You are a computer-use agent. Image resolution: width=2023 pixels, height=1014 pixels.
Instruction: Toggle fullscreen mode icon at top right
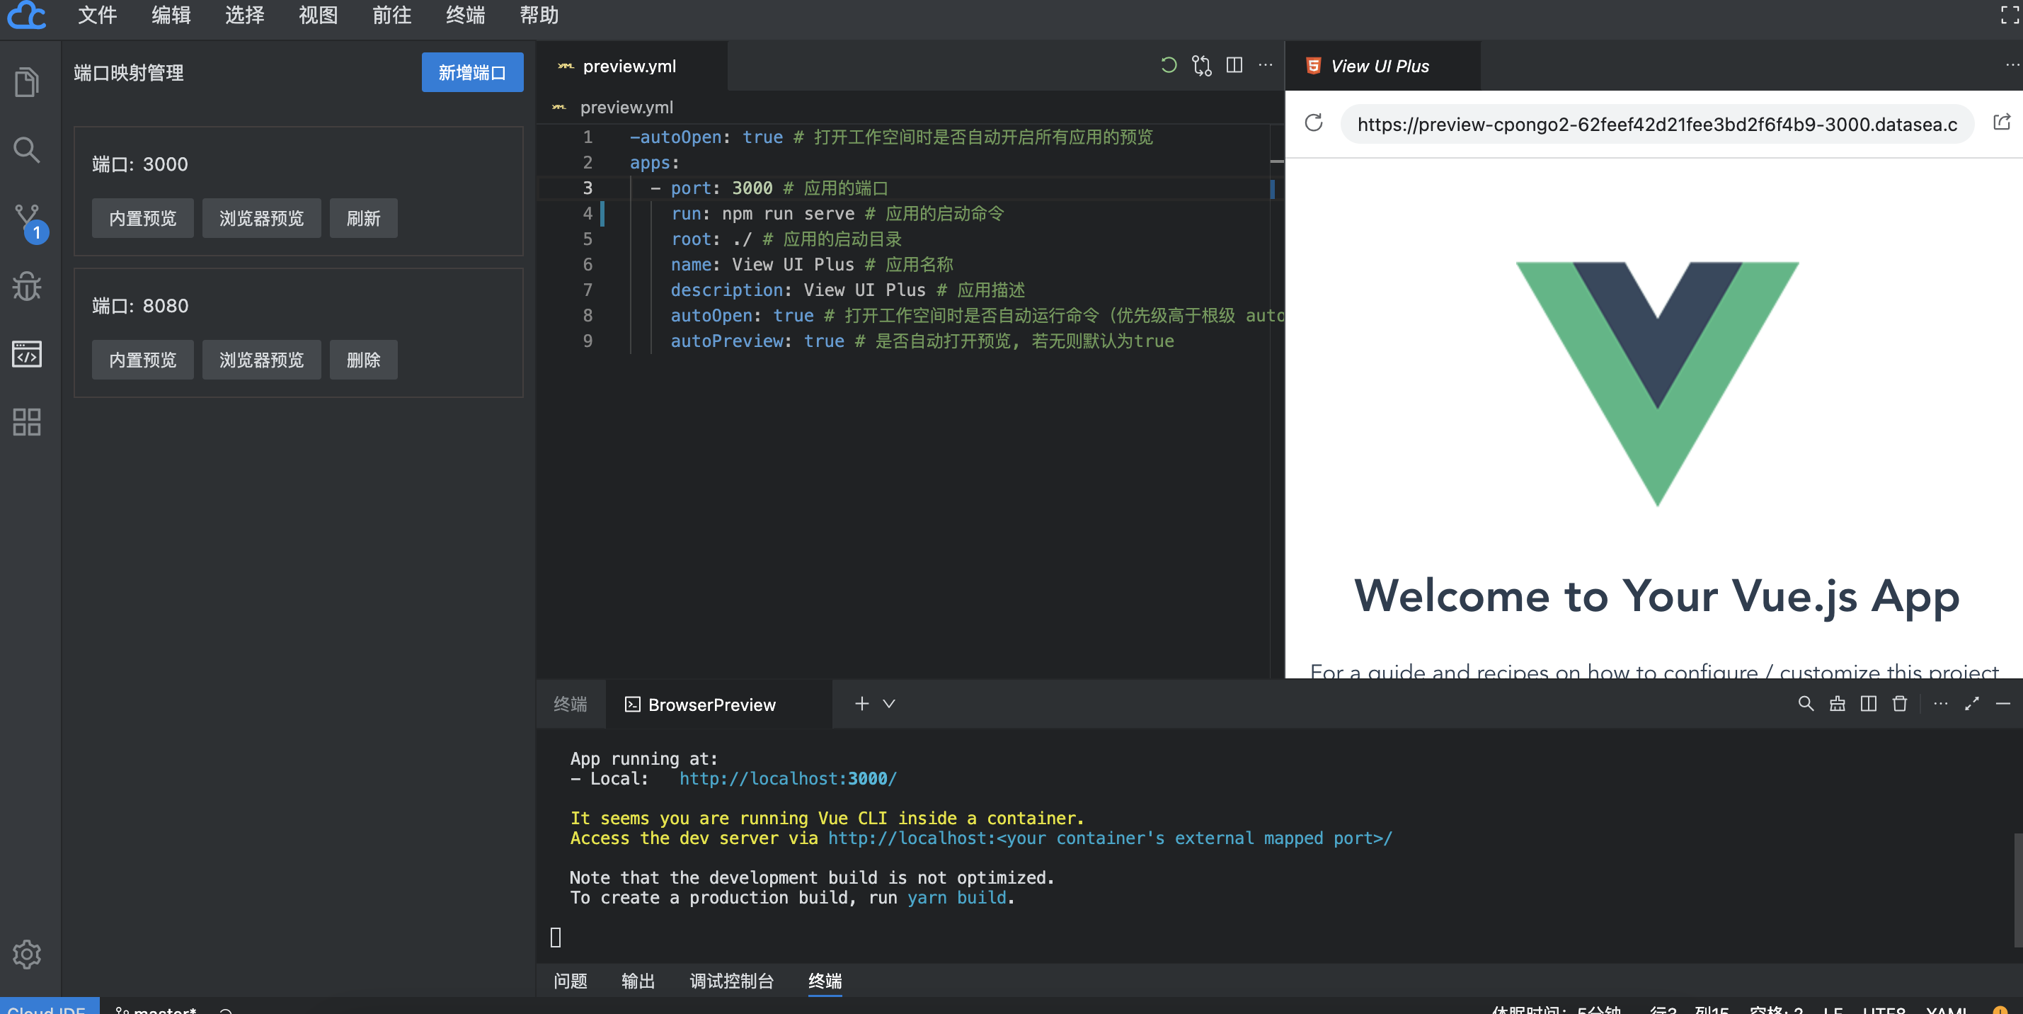click(x=2010, y=15)
